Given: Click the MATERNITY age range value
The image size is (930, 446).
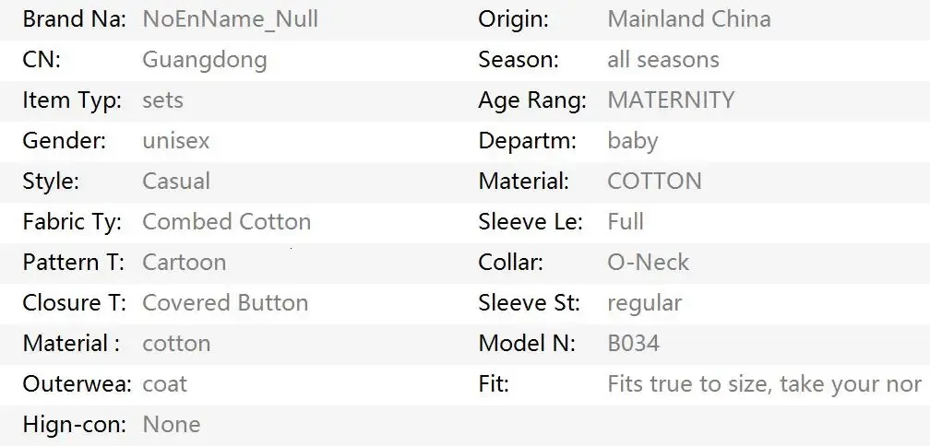Looking at the screenshot, I should click(x=671, y=100).
